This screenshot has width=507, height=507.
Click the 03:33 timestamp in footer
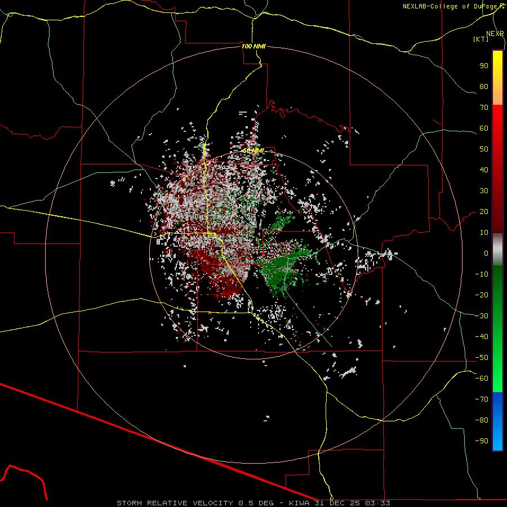[377, 503]
